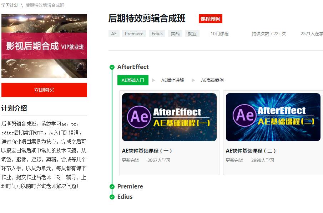Click the Edius tag
The height and width of the screenshot is (213, 323).
point(157,34)
